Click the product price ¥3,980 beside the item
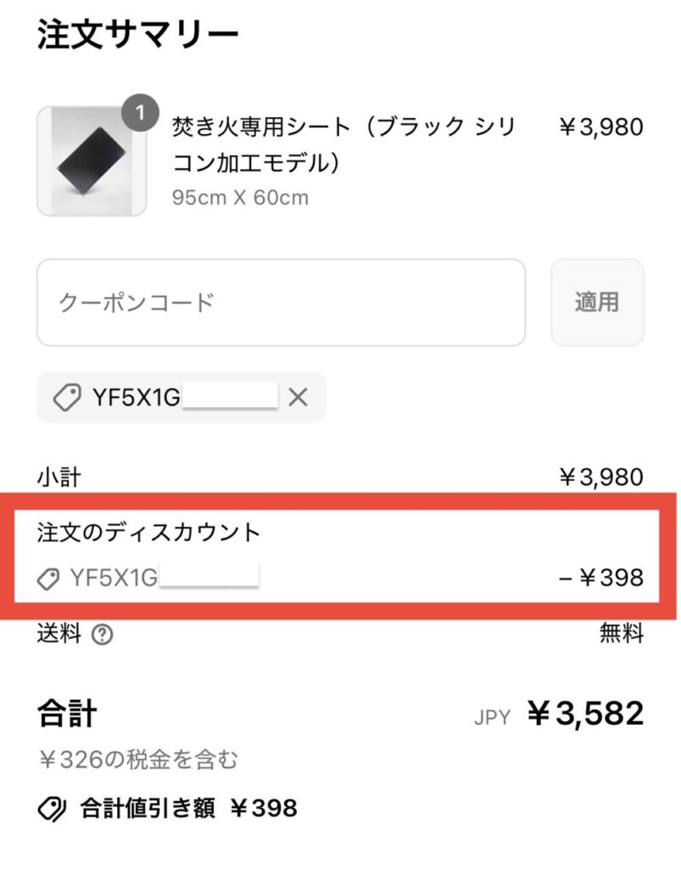 (600, 127)
